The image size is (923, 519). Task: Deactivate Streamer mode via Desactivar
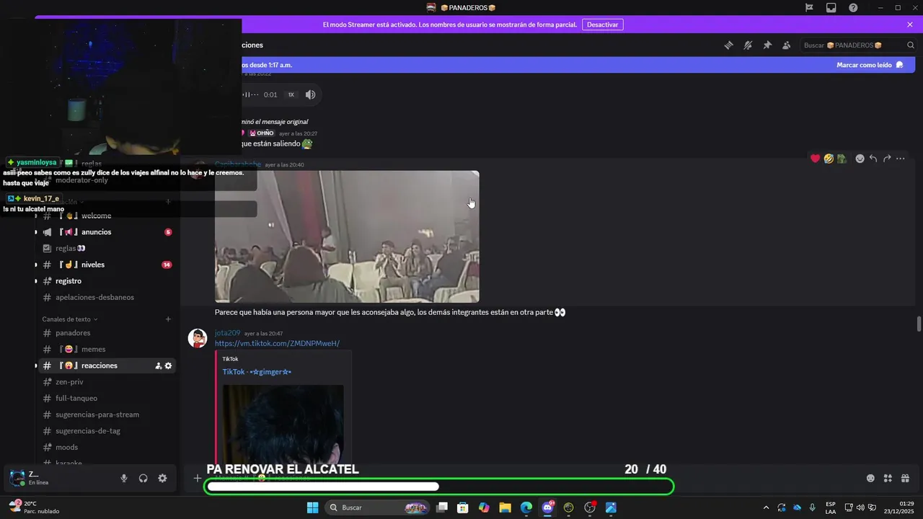click(x=603, y=25)
